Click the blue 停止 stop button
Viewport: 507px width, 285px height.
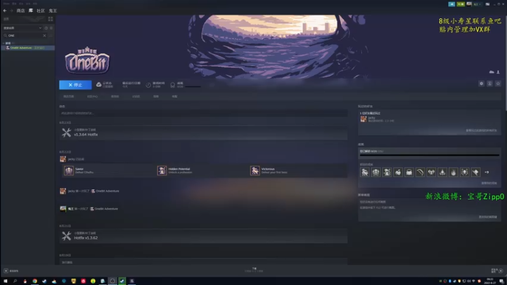tap(75, 85)
